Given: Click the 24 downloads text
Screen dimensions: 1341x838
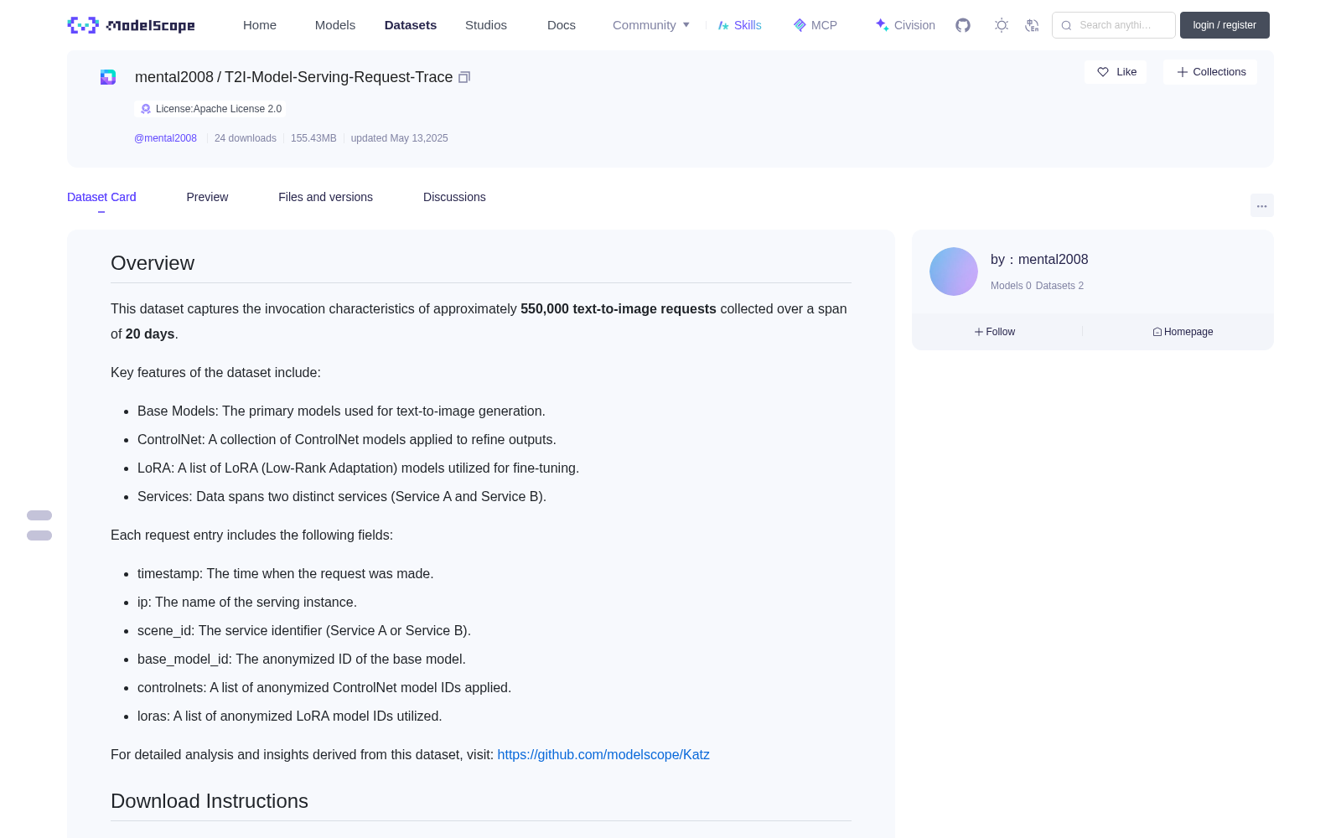Looking at the screenshot, I should (x=246, y=138).
